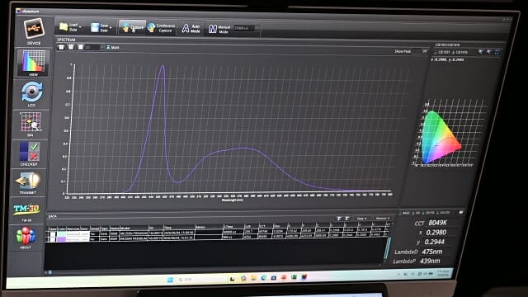Click the x 0.2980 value
The width and height of the screenshot is (528, 297).
point(436,233)
